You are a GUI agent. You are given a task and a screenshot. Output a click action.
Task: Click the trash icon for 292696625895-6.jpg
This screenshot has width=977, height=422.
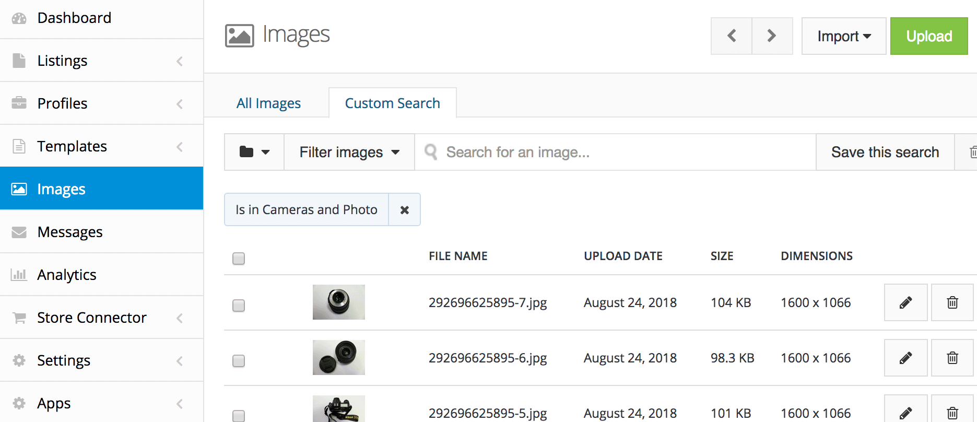tap(952, 358)
